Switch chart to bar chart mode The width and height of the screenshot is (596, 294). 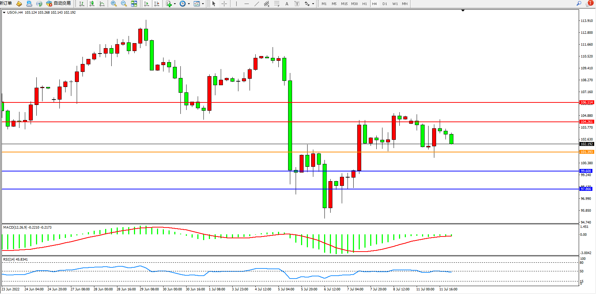coord(82,4)
